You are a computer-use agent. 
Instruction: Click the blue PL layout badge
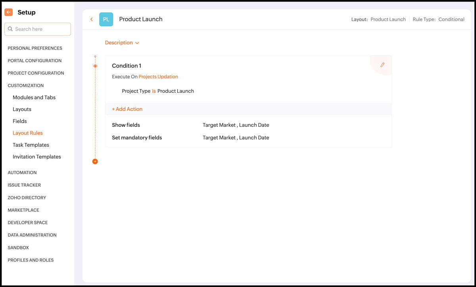coord(106,19)
